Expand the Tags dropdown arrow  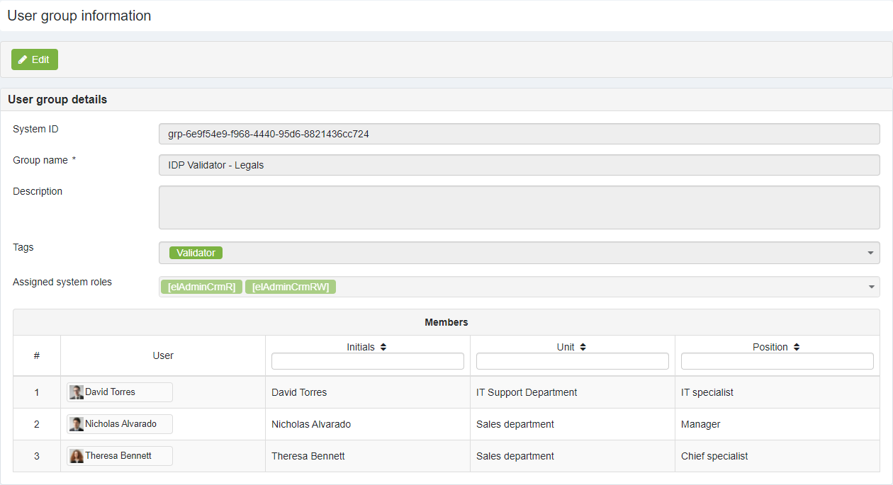(x=870, y=253)
